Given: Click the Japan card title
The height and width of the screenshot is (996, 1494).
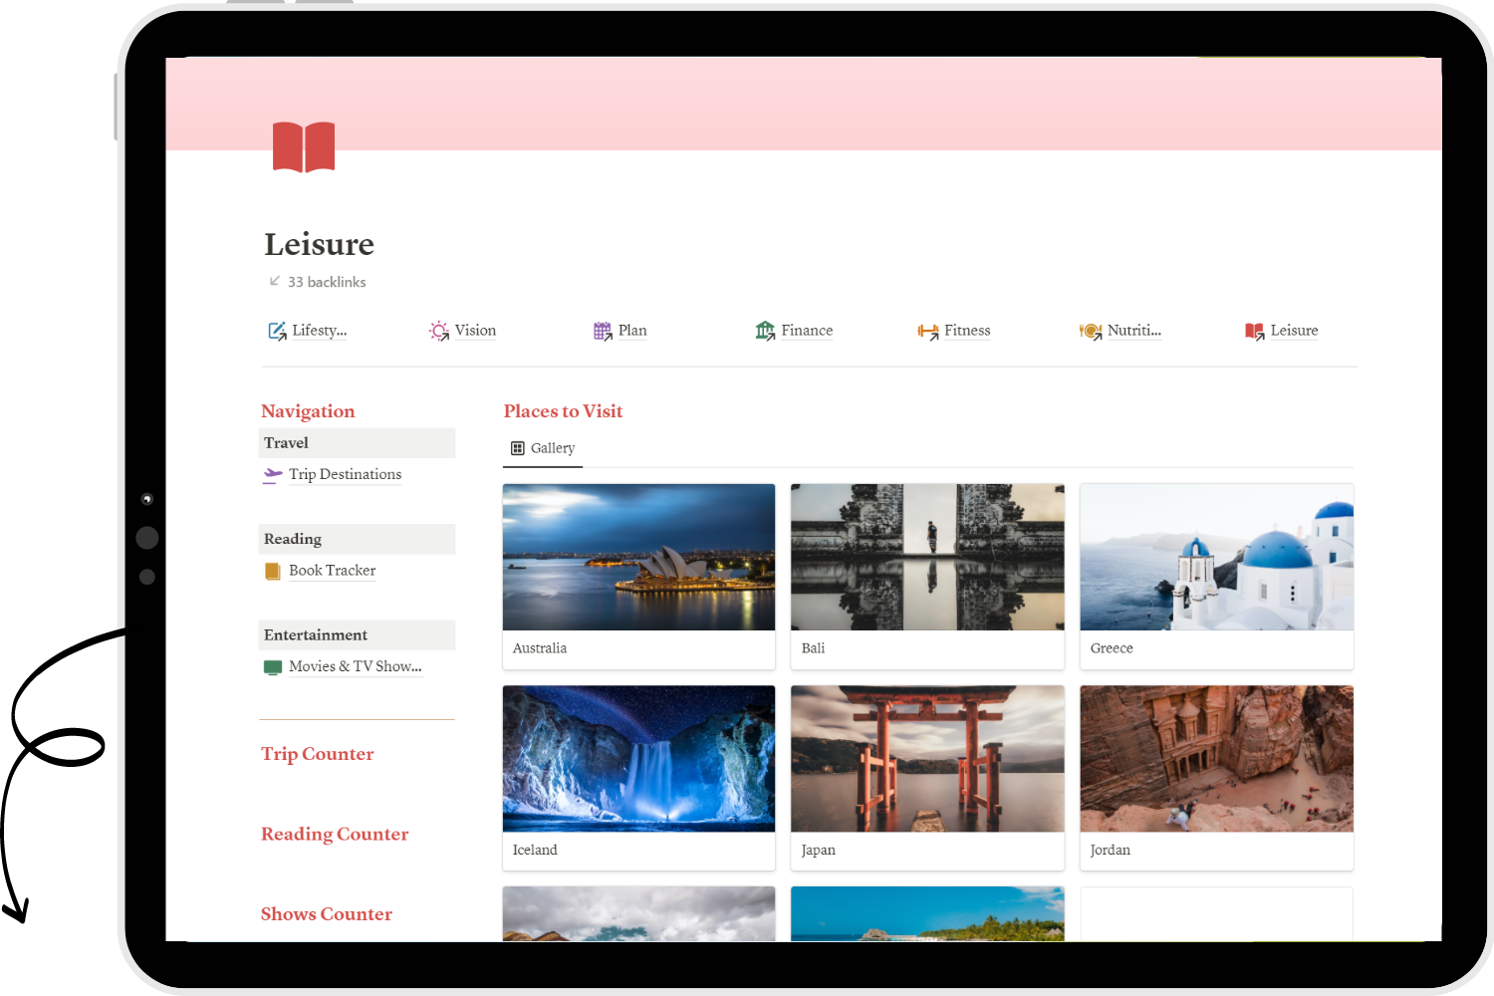Looking at the screenshot, I should pos(818,851).
